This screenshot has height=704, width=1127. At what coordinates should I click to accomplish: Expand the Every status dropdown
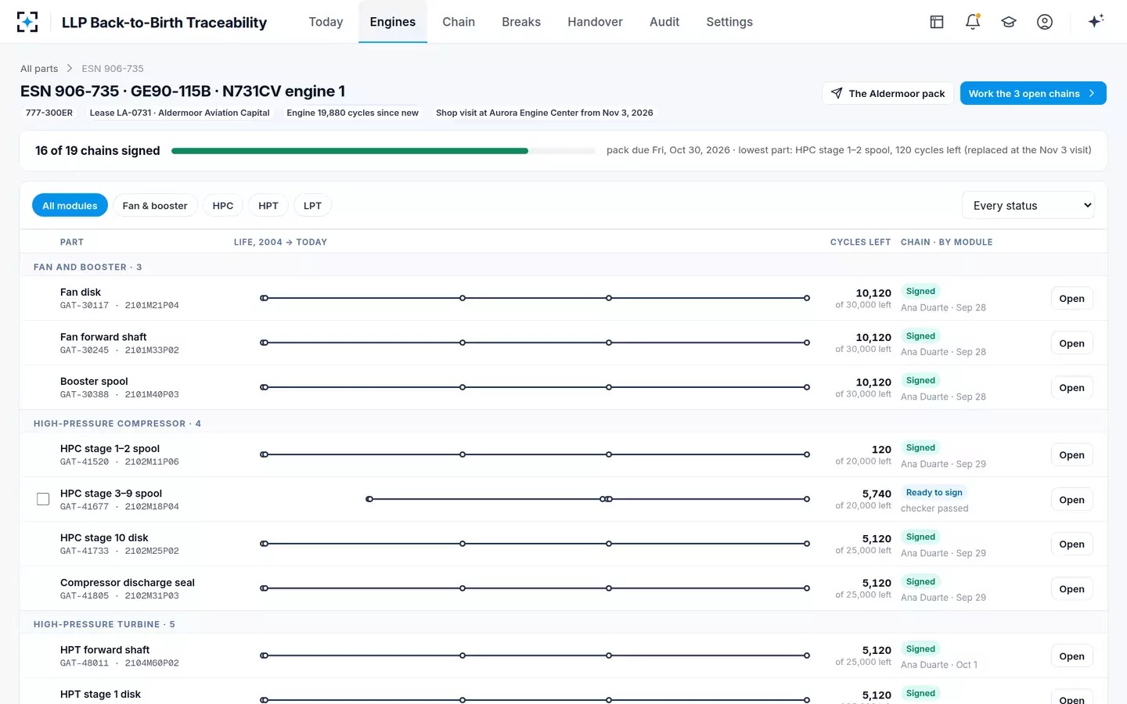(x=1028, y=206)
